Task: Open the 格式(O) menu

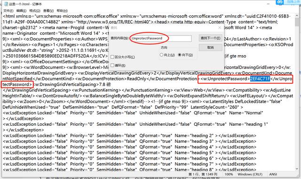Action: coord(35,10)
